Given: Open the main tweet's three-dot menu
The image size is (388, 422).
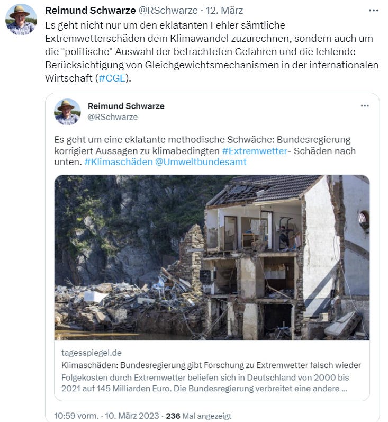Looking at the screenshot, I should [374, 11].
